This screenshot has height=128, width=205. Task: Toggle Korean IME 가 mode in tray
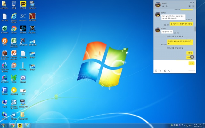[x=175, y=125]
